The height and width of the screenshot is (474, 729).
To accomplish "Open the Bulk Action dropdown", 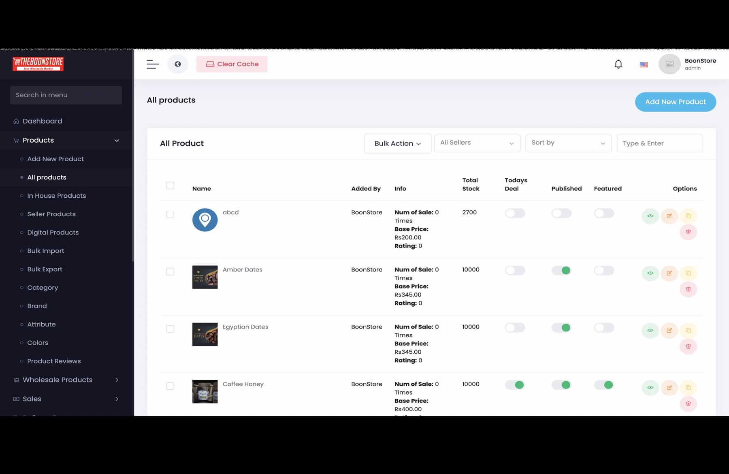I will (x=397, y=143).
